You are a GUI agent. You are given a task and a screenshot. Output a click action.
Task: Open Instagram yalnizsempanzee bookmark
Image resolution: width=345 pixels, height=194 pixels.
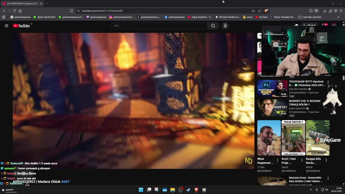pos(121,17)
